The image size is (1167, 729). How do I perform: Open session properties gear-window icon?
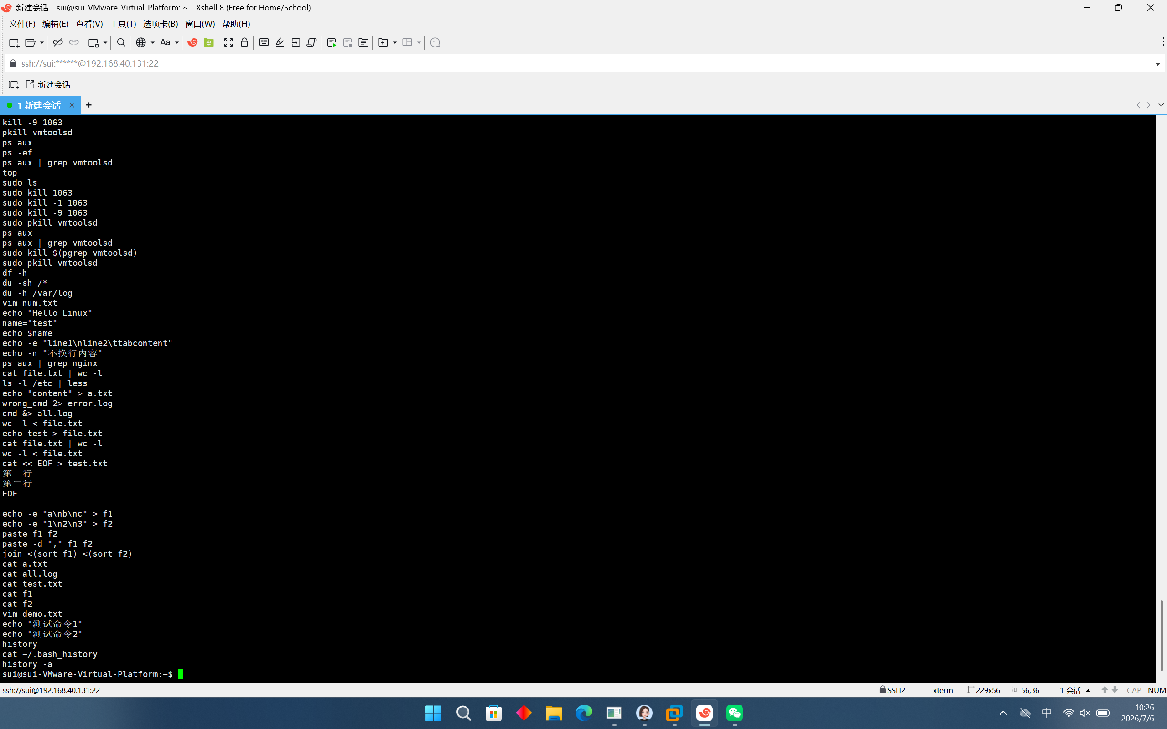coord(93,42)
